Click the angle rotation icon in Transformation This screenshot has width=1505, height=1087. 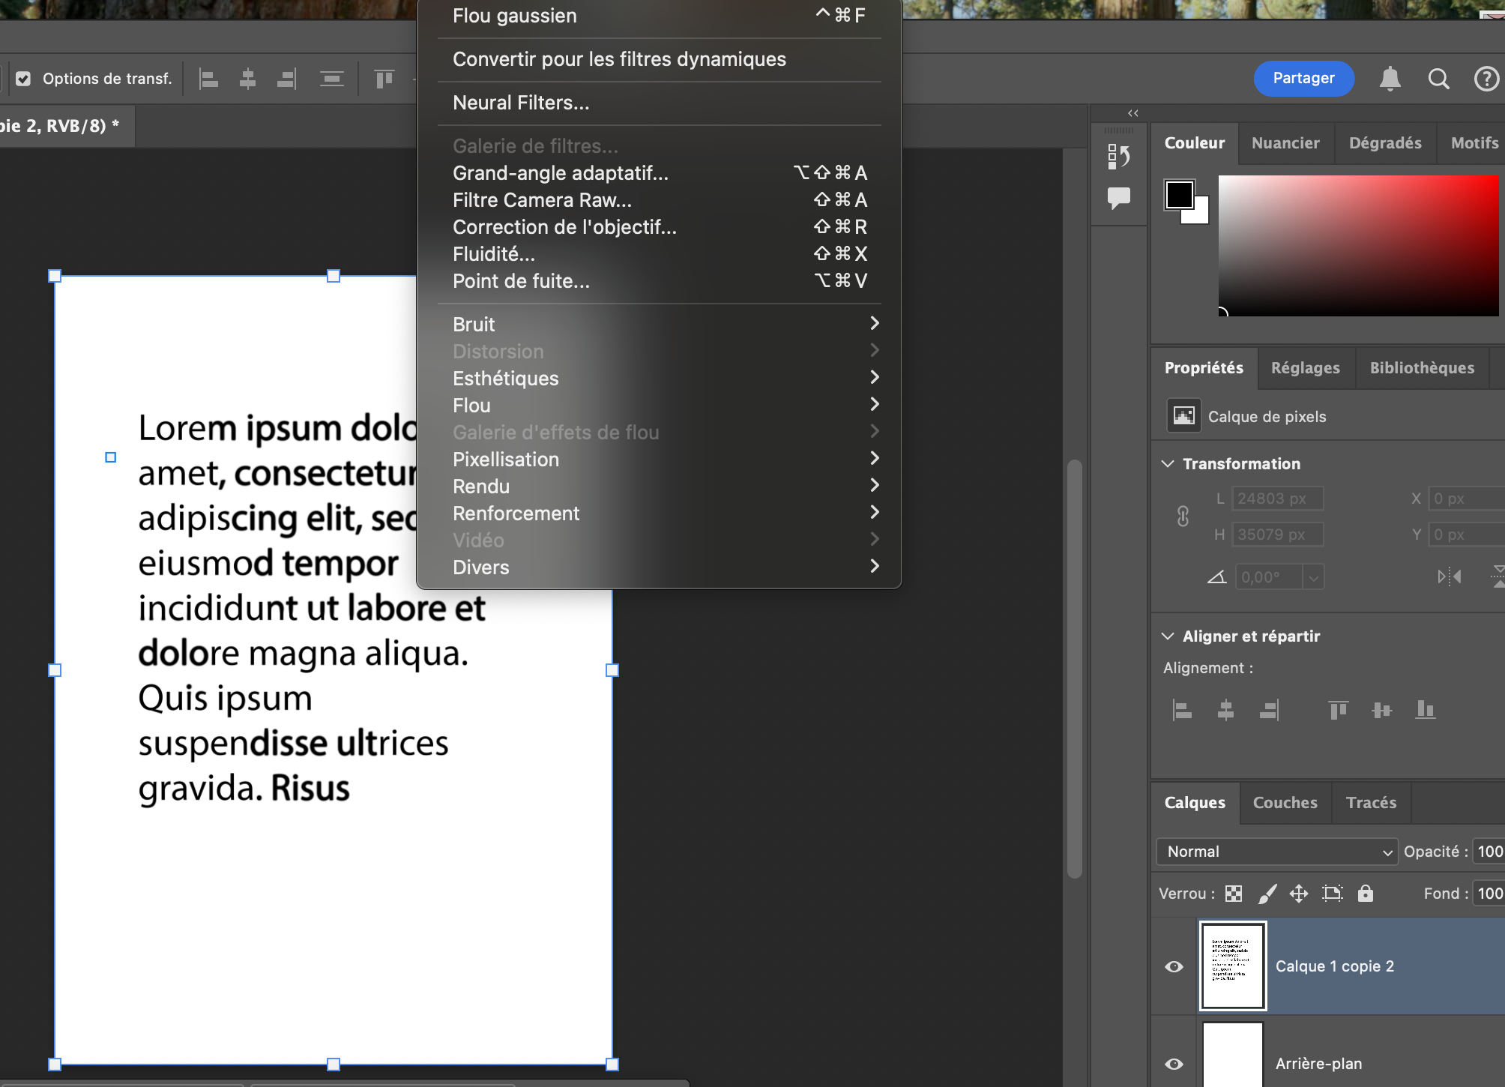click(1216, 576)
